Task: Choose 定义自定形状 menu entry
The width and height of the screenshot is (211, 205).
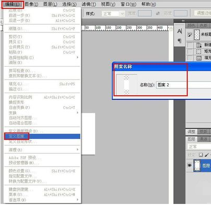Action: tap(42, 142)
